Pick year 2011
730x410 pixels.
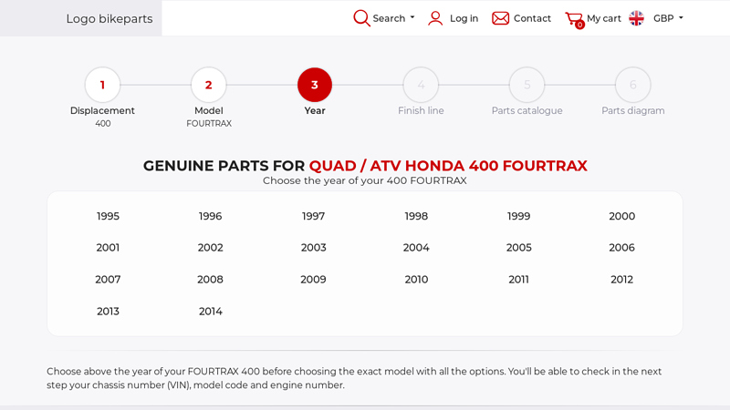518,280
